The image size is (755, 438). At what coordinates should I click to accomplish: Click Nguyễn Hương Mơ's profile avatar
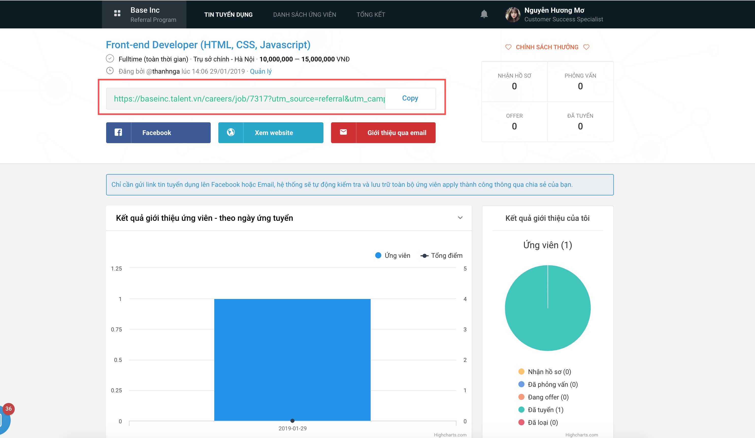pyautogui.click(x=513, y=14)
